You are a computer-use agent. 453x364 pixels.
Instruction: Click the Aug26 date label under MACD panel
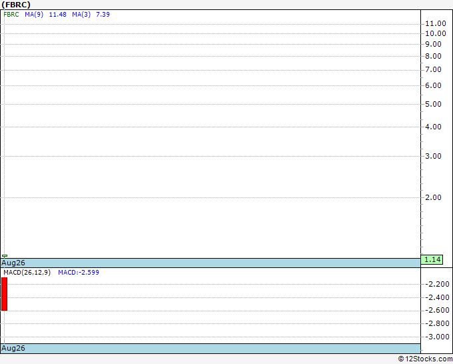13,349
